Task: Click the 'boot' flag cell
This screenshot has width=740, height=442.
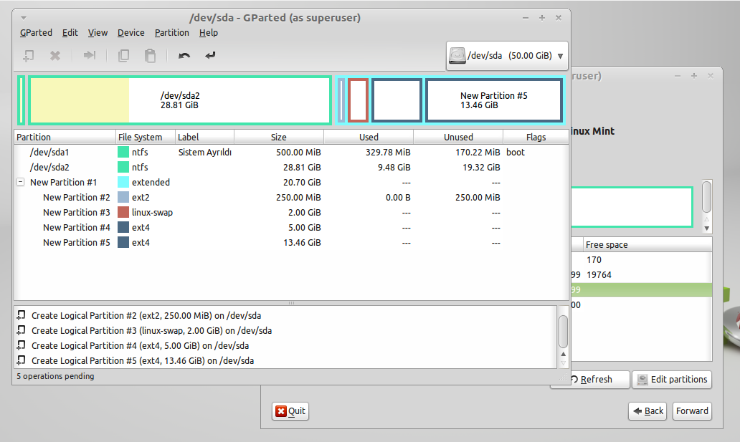Action: pyautogui.click(x=516, y=153)
